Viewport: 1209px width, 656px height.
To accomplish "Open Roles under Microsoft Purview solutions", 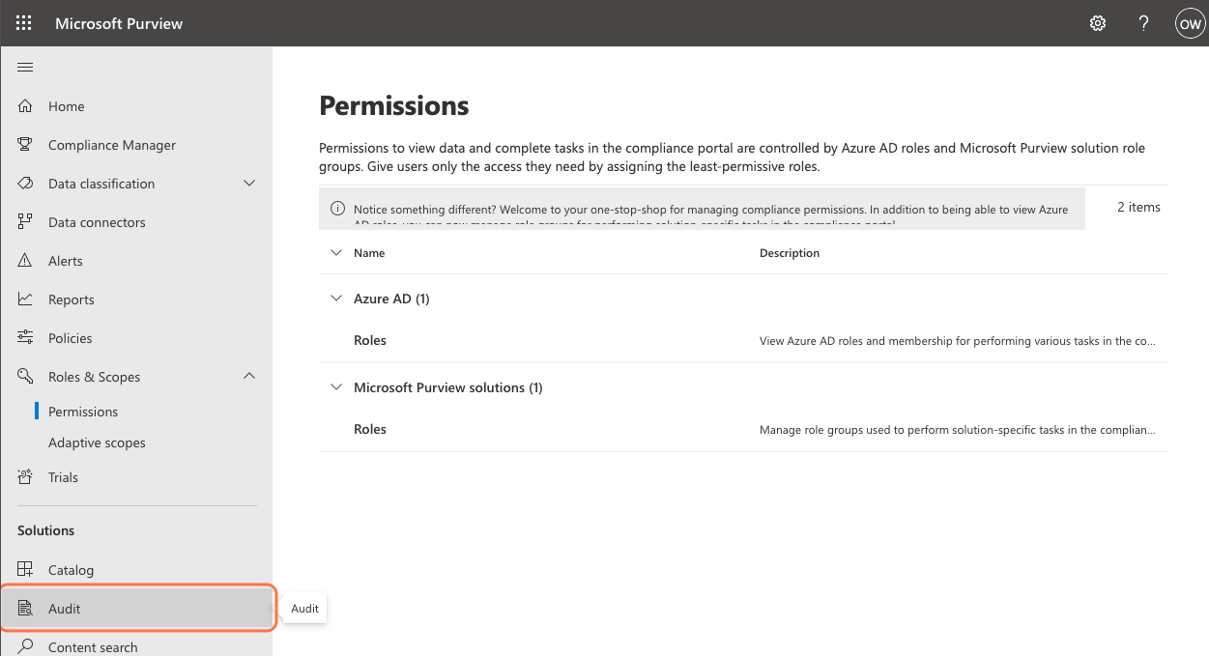I will click(370, 429).
